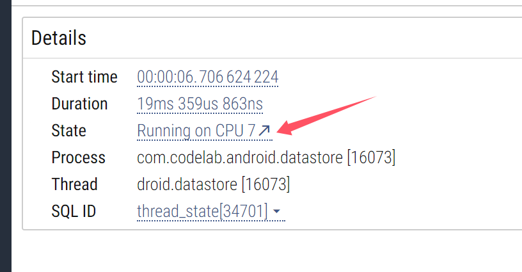522x272 pixels.
Task: Click the Process field label
Action: pos(78,157)
